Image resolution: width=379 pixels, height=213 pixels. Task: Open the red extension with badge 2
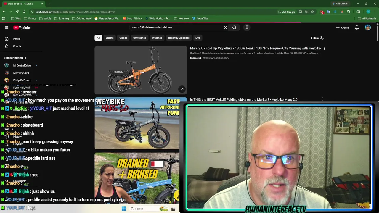(x=322, y=12)
